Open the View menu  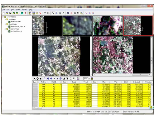click(12, 10)
